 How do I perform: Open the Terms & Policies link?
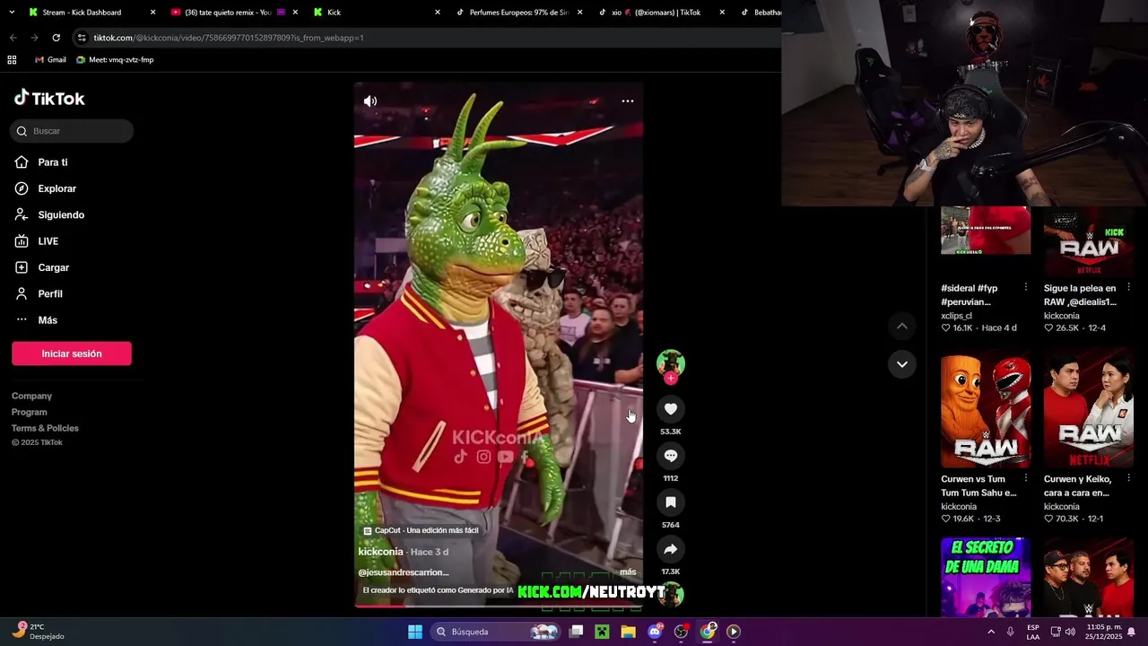pyautogui.click(x=45, y=428)
